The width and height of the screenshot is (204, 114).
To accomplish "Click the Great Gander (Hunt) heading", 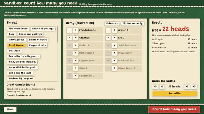I will pyautogui.click(x=21, y=85).
